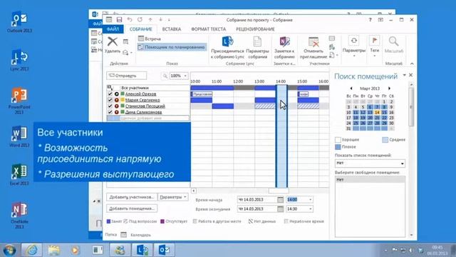The height and width of the screenshot is (257, 456).
Task: Open the ФАЙЛ tab
Action: coord(113,29)
